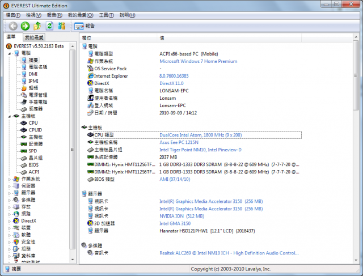Open the 報告(R) menu

(x=54, y=15)
